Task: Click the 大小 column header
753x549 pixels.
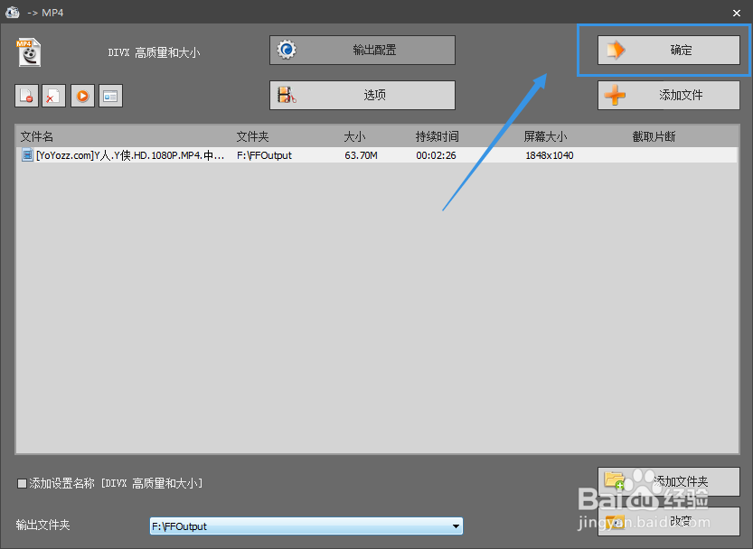Action: 355,136
